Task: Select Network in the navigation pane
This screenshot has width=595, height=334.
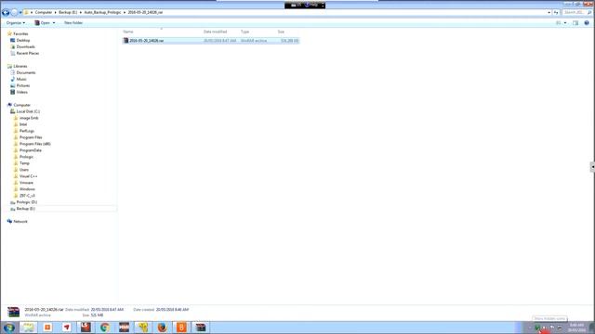Action: (x=20, y=221)
